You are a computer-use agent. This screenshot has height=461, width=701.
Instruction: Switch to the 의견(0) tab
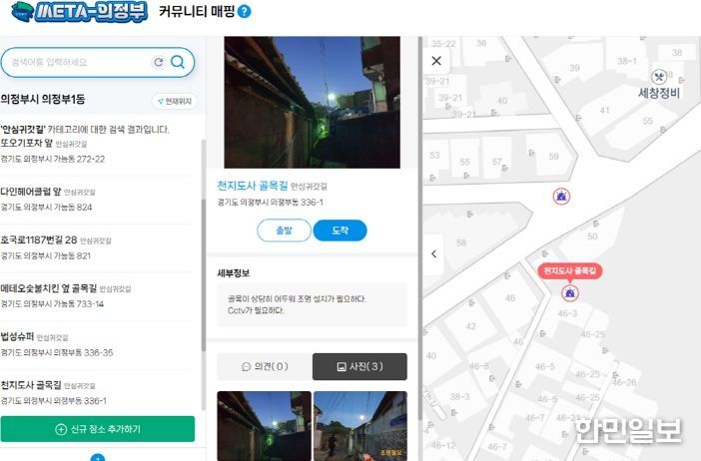[265, 366]
